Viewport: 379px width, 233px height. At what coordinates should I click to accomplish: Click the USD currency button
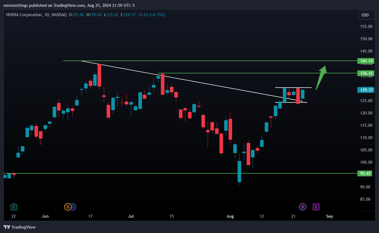point(366,15)
